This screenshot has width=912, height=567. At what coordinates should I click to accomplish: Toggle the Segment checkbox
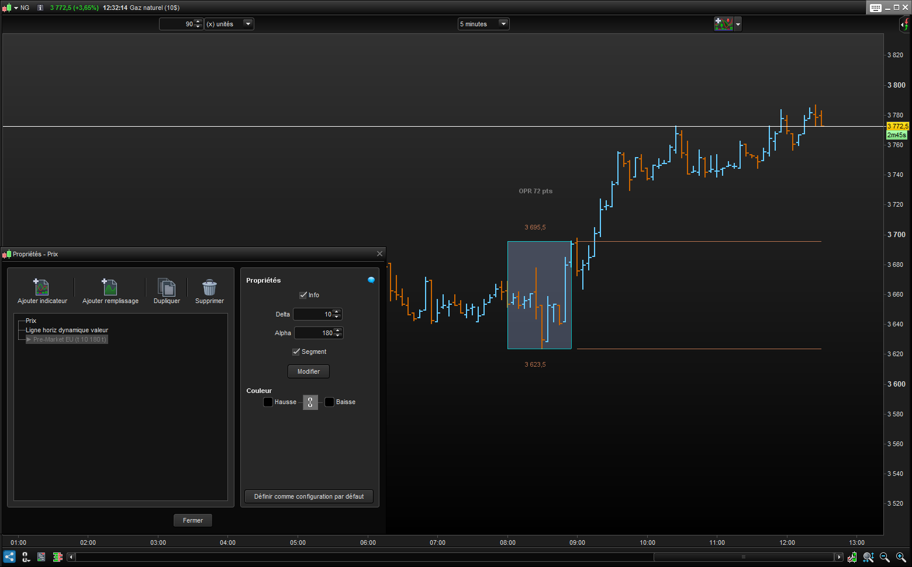tap(296, 352)
